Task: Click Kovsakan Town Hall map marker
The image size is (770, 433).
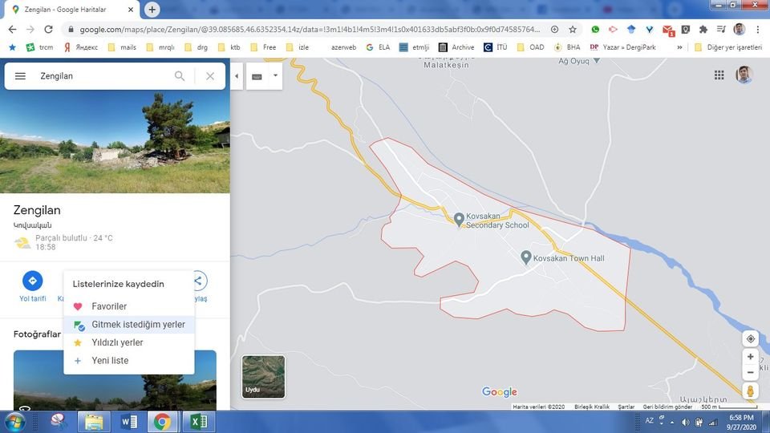Action: (x=526, y=257)
